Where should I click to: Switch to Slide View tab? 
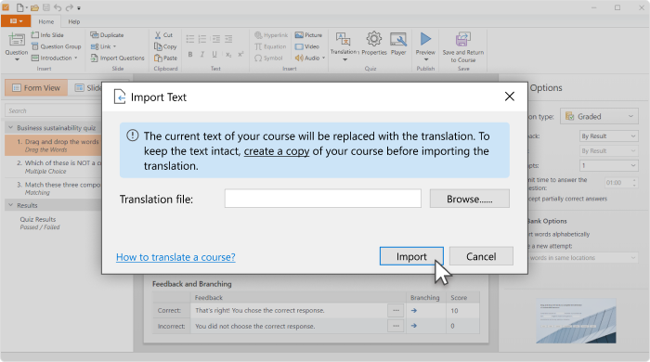88,88
